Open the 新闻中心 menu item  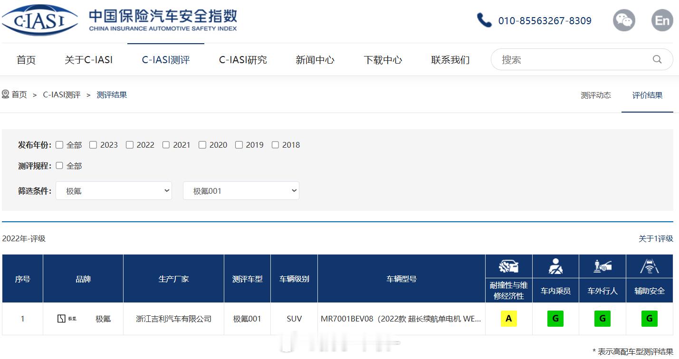(315, 60)
